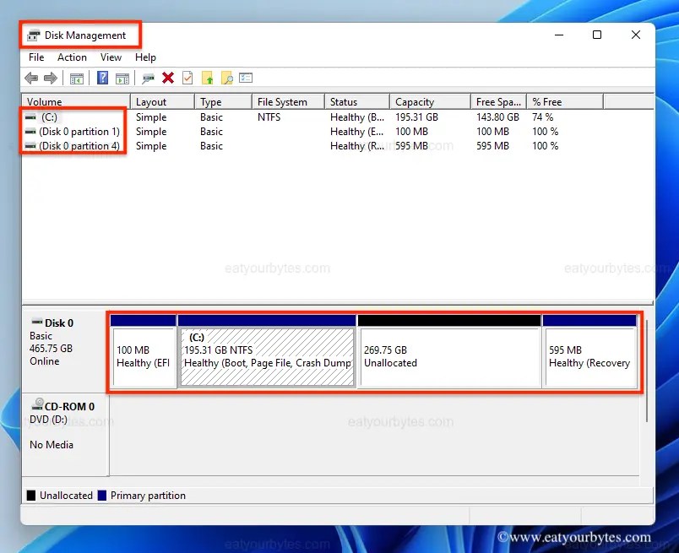Open the Help menu
The image size is (679, 553).
145,57
